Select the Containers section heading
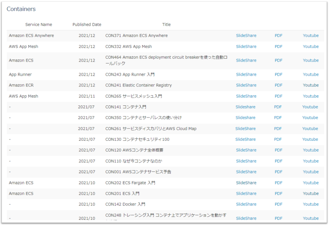 pos(21,9)
